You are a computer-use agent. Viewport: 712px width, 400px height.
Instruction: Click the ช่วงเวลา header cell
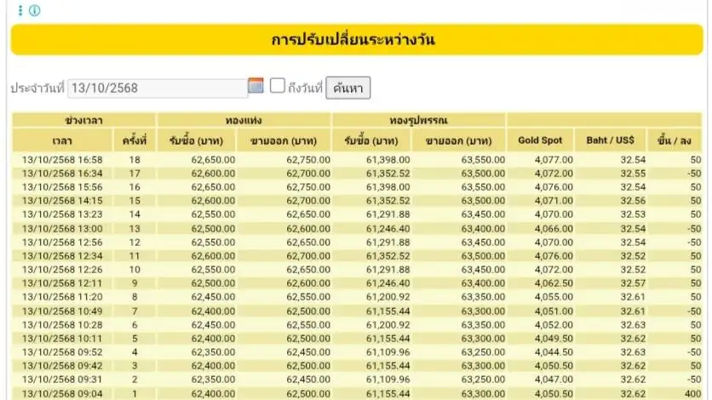[x=83, y=121]
